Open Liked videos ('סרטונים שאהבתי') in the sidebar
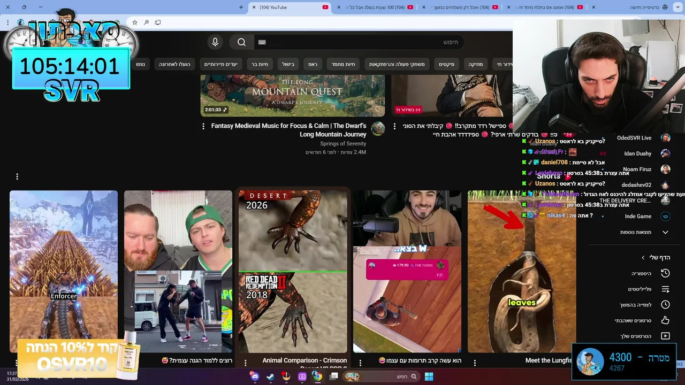Viewport: 685px width, 385px height. point(642,320)
